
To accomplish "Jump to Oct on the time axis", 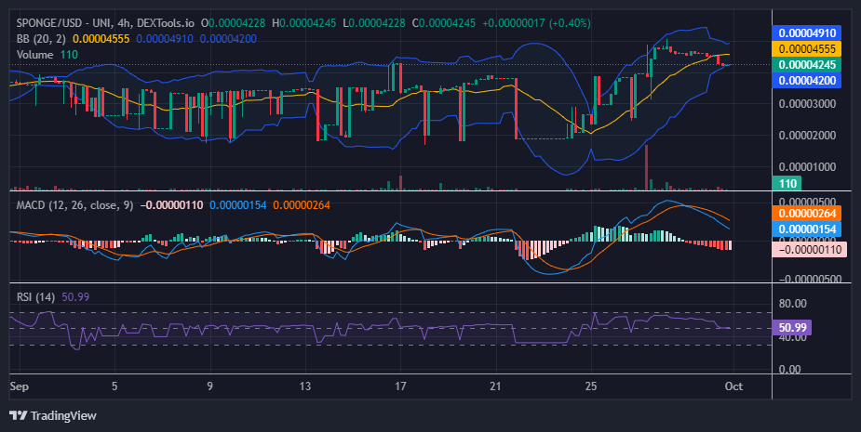I will (x=733, y=386).
